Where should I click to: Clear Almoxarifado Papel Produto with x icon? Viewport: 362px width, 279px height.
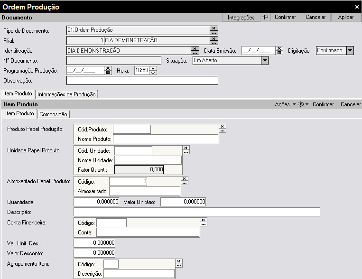pos(185,178)
